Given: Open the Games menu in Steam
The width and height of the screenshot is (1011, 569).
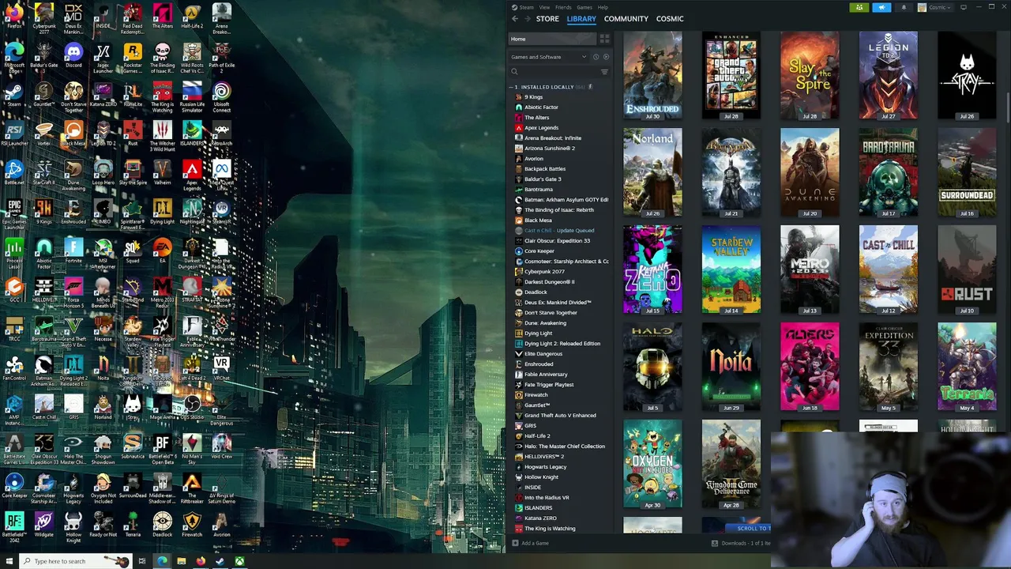Looking at the screenshot, I should pyautogui.click(x=584, y=7).
